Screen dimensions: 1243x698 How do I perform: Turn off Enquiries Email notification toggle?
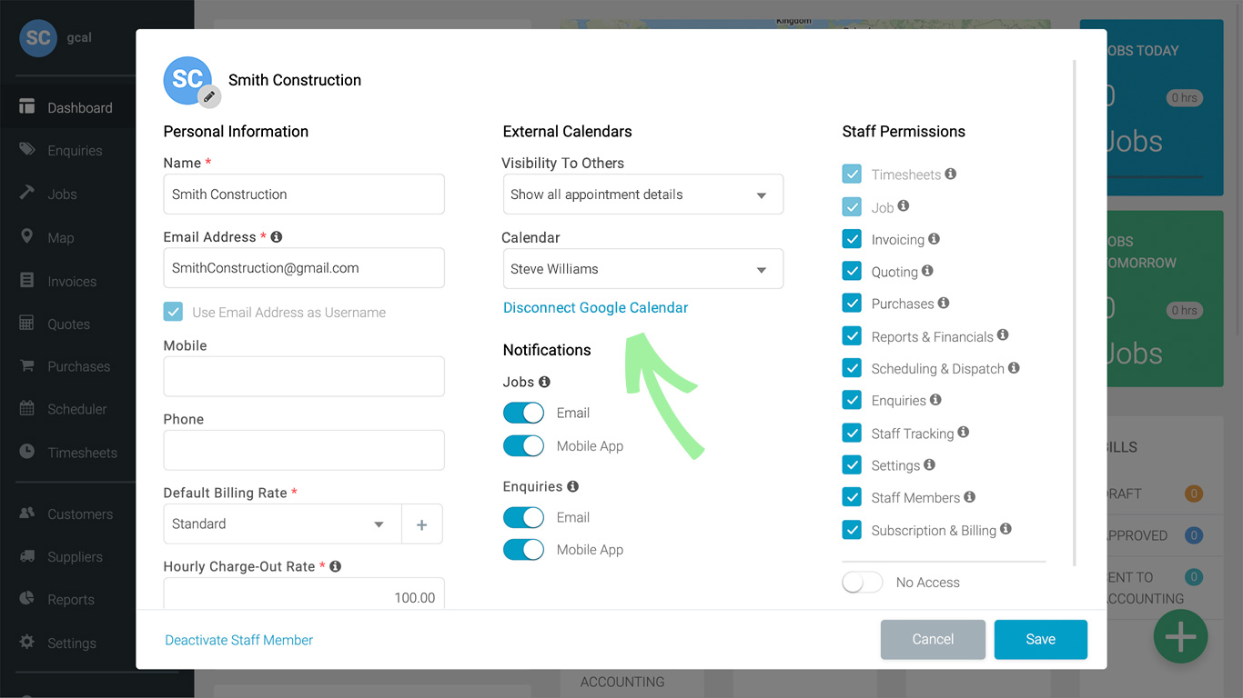coord(523,517)
